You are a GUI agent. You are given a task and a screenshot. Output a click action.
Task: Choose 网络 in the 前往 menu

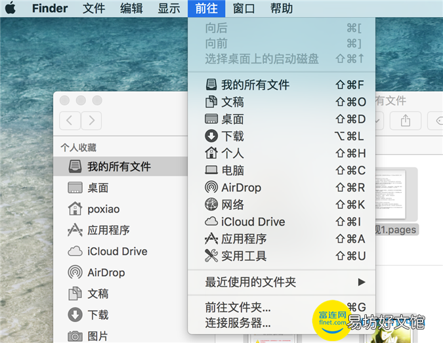[282, 205]
